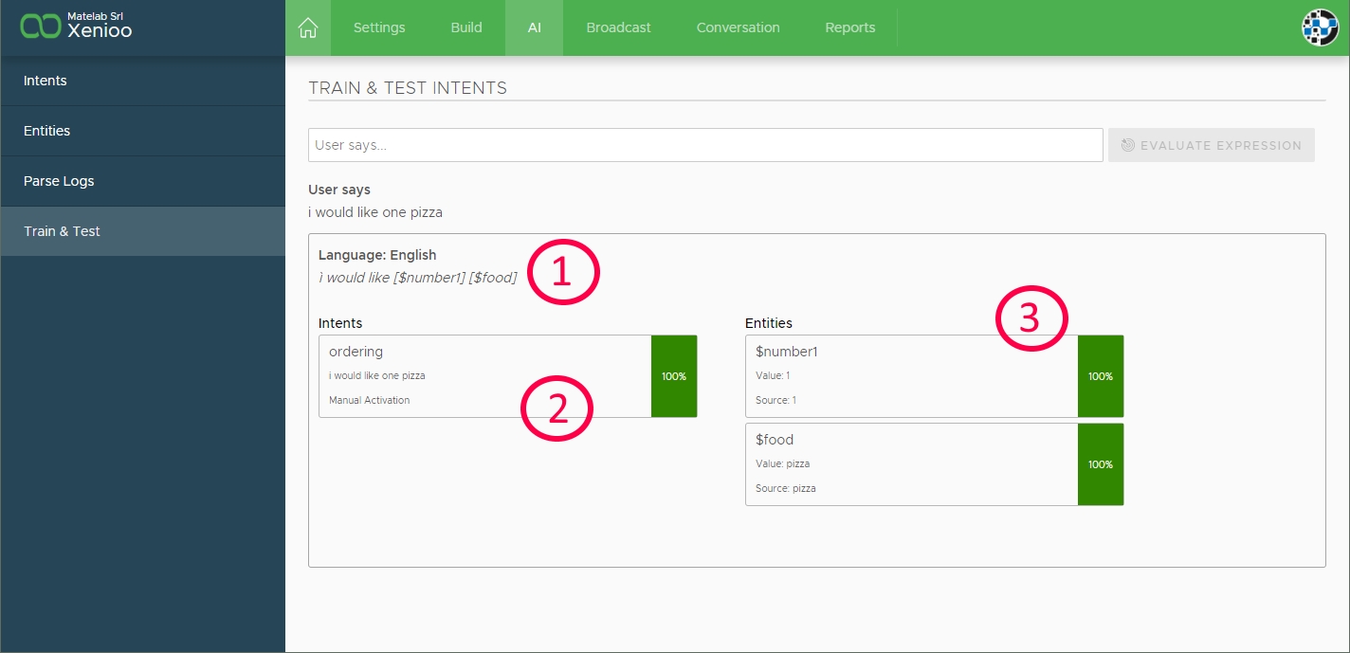This screenshot has width=1350, height=653.
Task: Open the Conversation tab
Action: (738, 27)
